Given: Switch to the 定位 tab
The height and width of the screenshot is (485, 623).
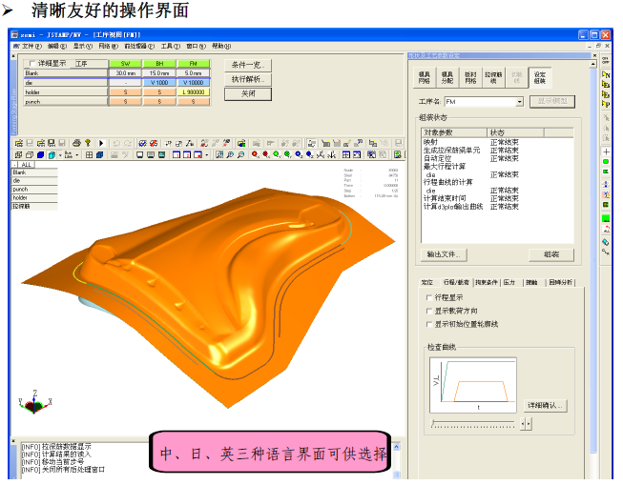Looking at the screenshot, I should tap(427, 283).
